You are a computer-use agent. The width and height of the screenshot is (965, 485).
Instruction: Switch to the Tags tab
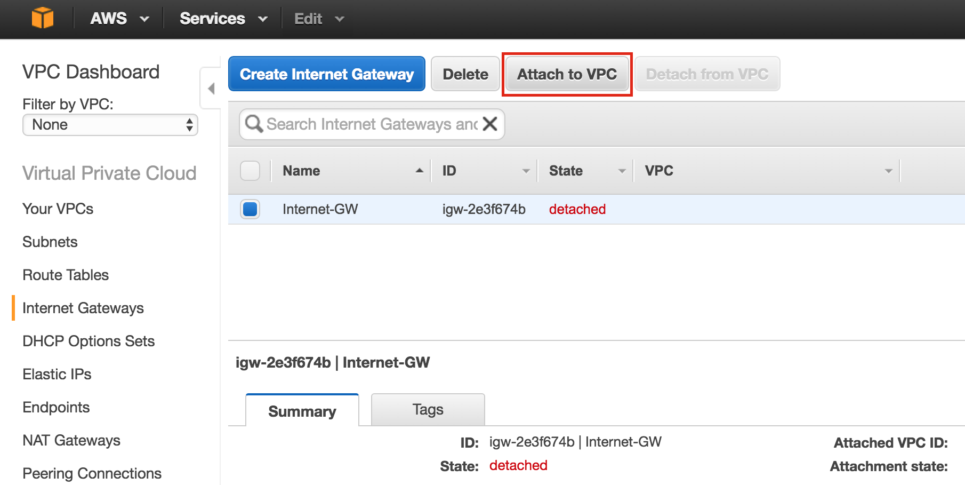[x=428, y=410]
